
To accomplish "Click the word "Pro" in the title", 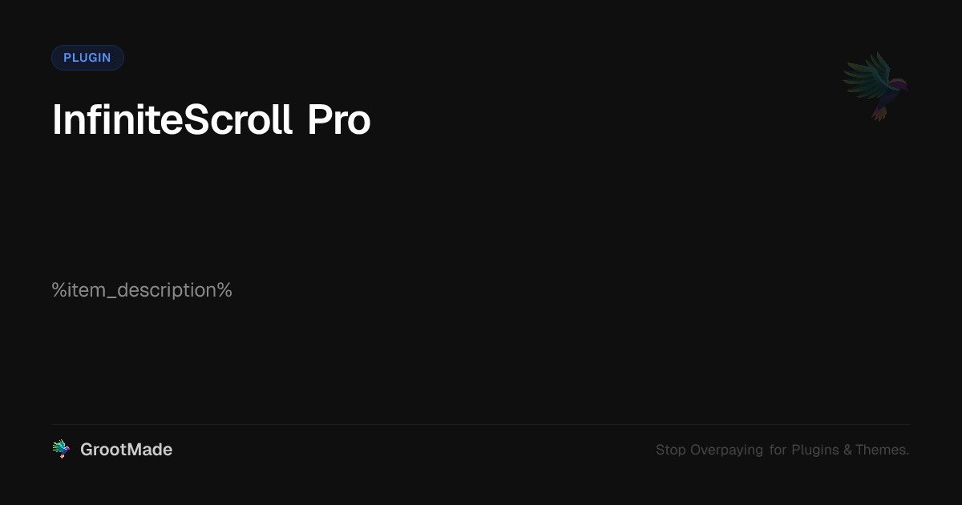I will coord(338,120).
